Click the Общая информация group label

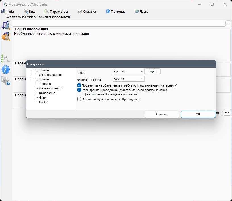32,29
